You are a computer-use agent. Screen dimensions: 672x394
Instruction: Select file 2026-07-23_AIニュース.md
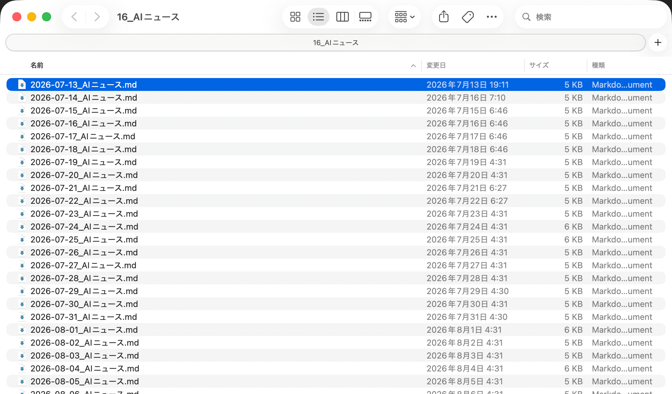[336, 214]
